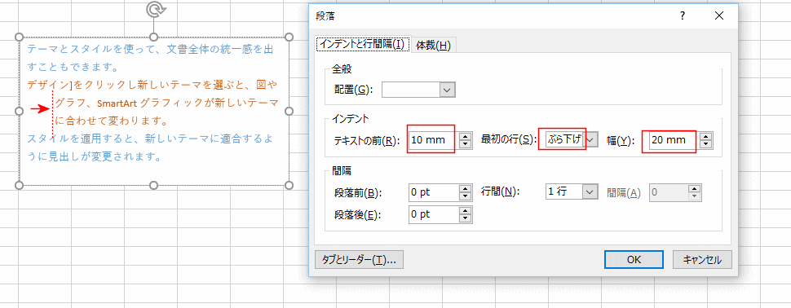This screenshot has width=791, height=308.
Task: Click the help question mark in the 段落 dialog
Action: click(683, 16)
